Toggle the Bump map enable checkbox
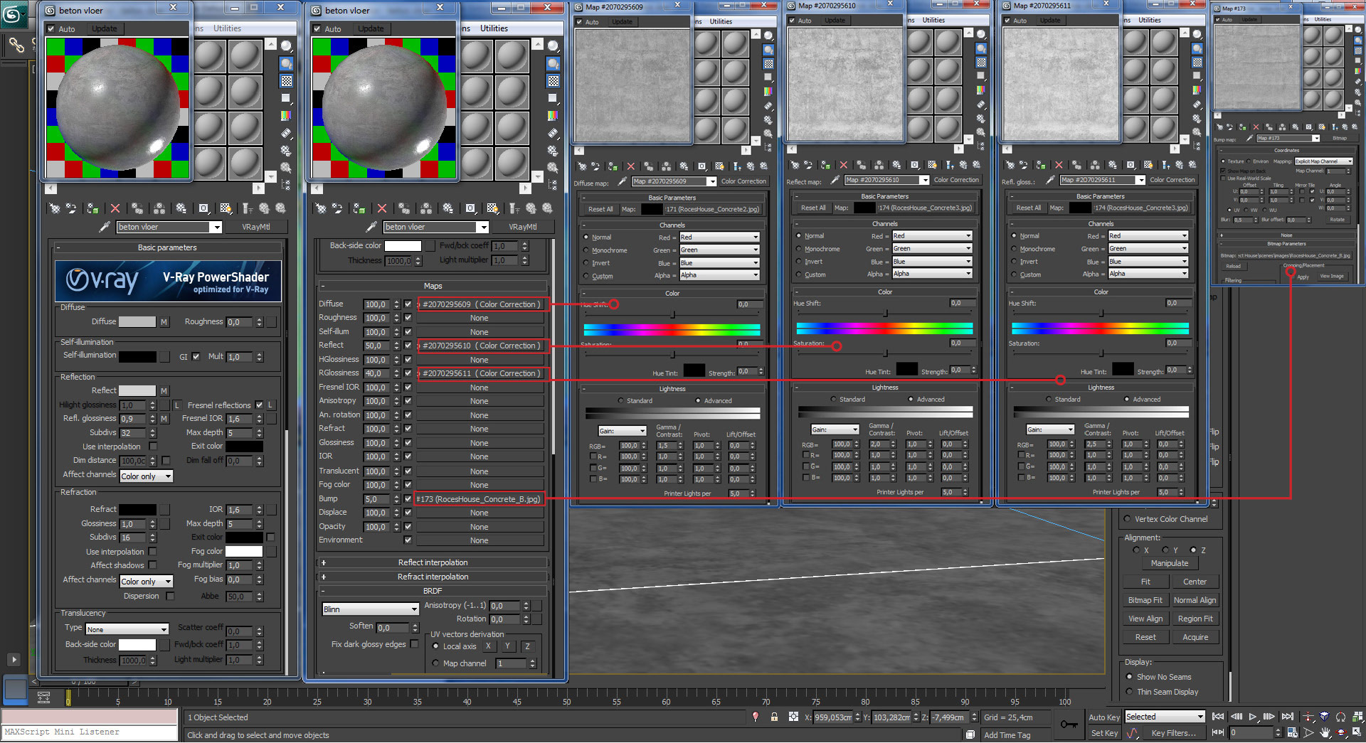Image resolution: width=1366 pixels, height=743 pixels. pyautogui.click(x=408, y=499)
